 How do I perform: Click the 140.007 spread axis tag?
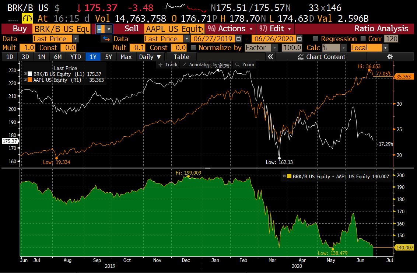404,248
